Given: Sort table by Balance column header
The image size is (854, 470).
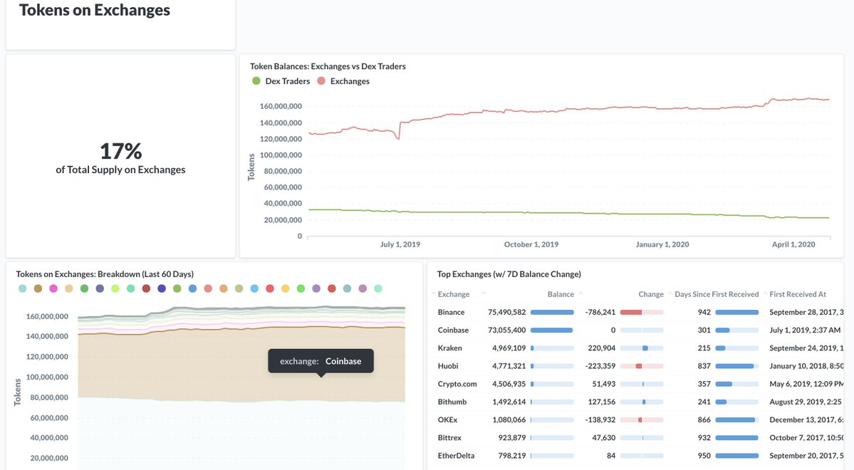Looking at the screenshot, I should (x=561, y=294).
